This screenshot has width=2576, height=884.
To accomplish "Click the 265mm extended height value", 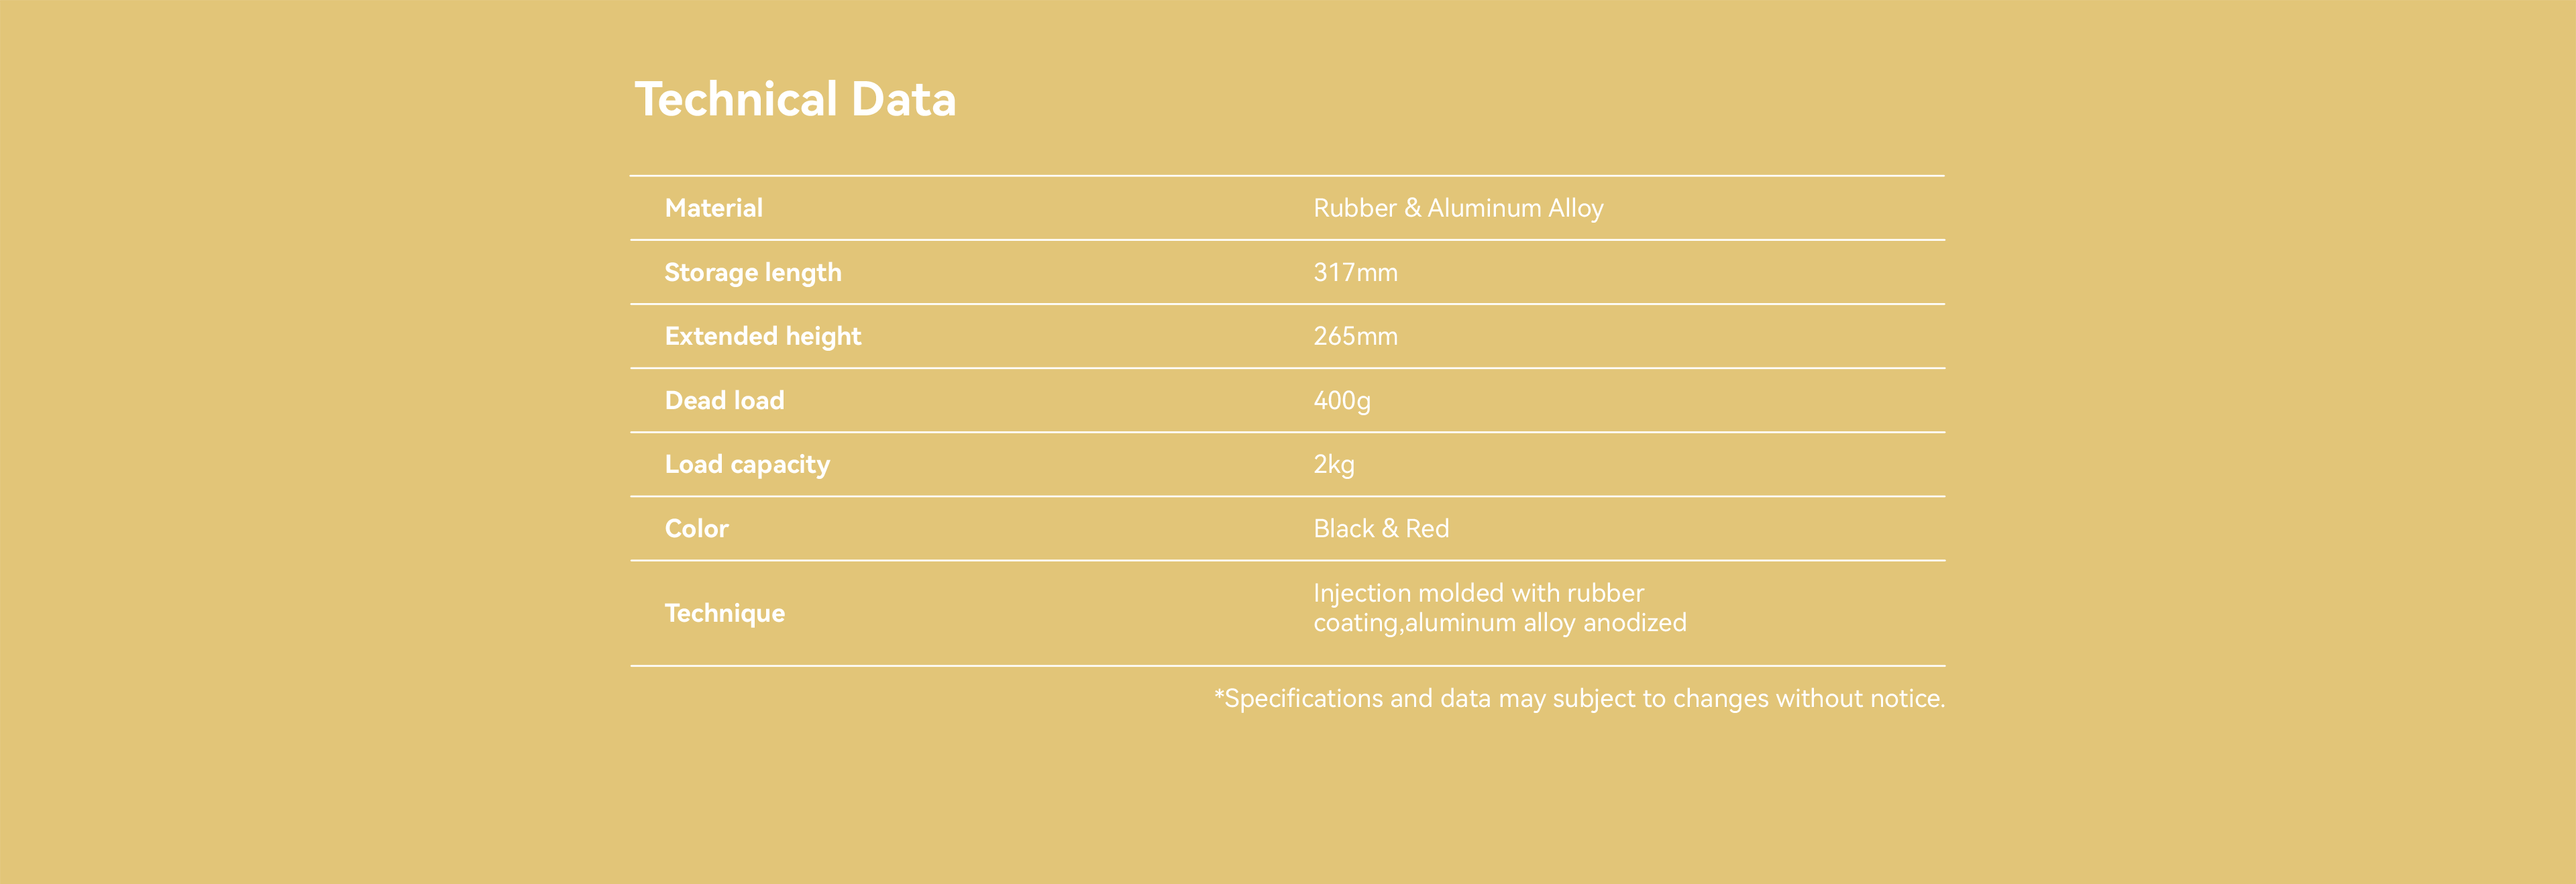I will (1354, 336).
